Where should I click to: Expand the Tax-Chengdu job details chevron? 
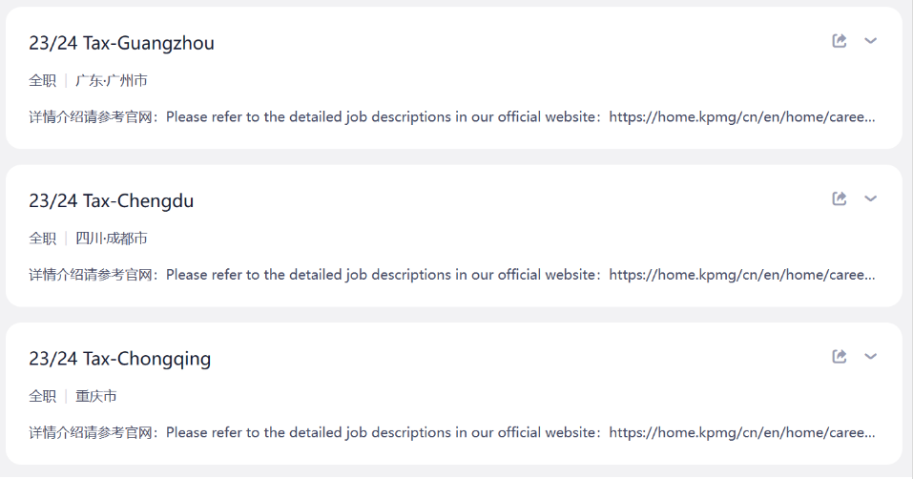870,198
